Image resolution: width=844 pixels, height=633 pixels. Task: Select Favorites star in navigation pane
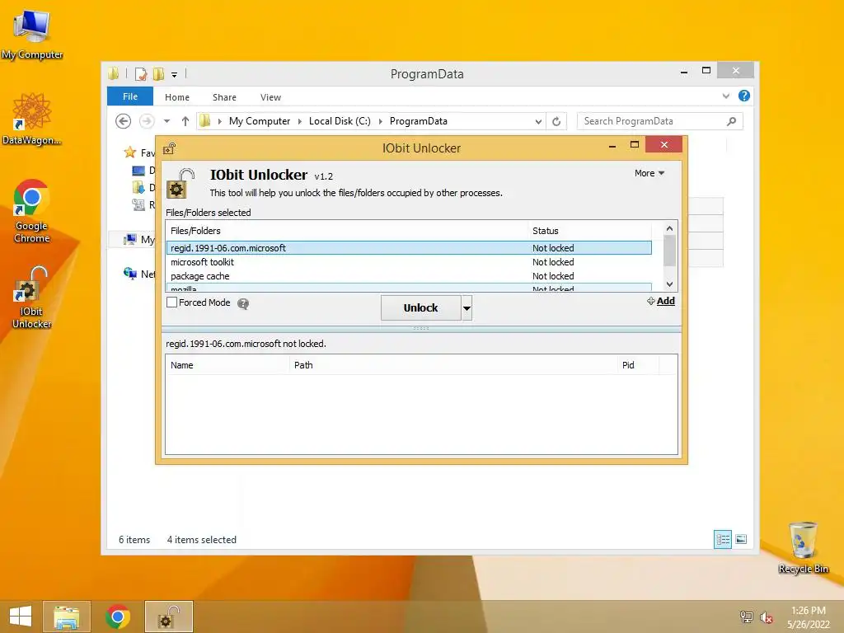pyautogui.click(x=129, y=152)
